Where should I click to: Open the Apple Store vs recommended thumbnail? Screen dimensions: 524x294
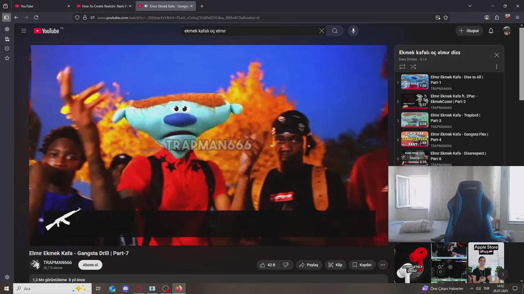click(486, 263)
